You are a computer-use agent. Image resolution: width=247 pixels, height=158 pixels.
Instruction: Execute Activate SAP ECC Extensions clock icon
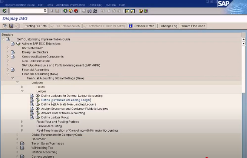pyautogui.click(x=18, y=43)
